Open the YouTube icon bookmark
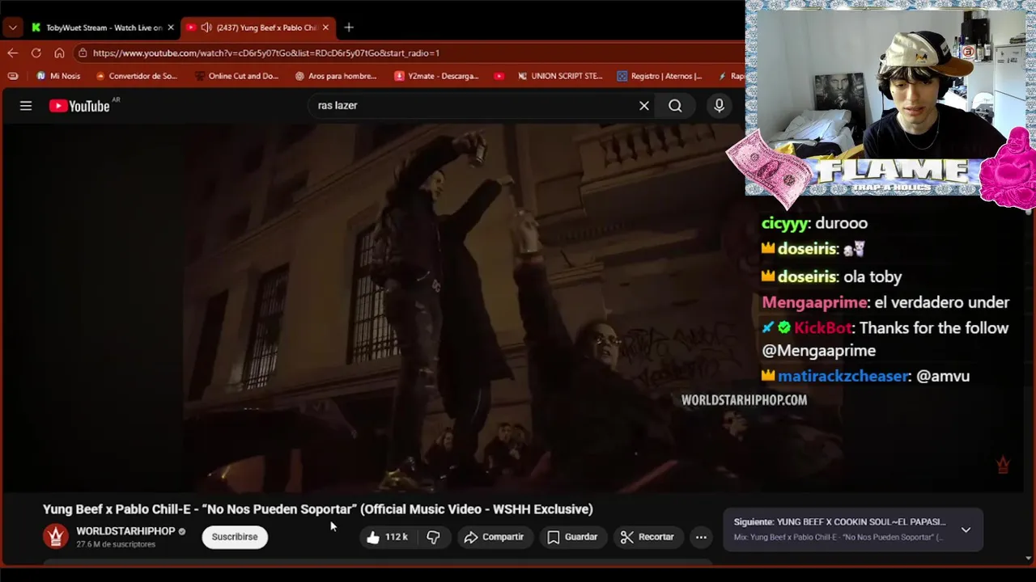Screen dimensions: 1036x582 [x=499, y=76]
